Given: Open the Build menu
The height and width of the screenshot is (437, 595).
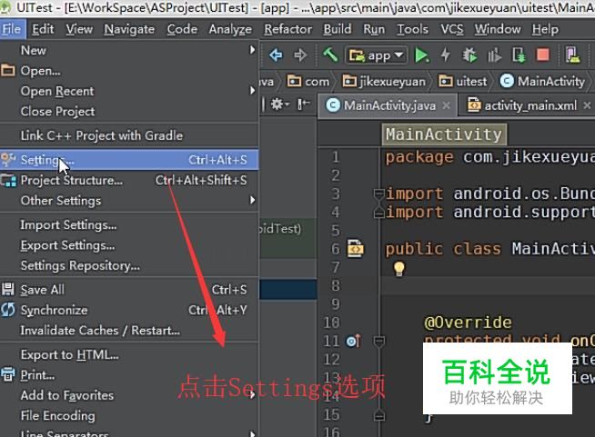Looking at the screenshot, I should [x=338, y=29].
